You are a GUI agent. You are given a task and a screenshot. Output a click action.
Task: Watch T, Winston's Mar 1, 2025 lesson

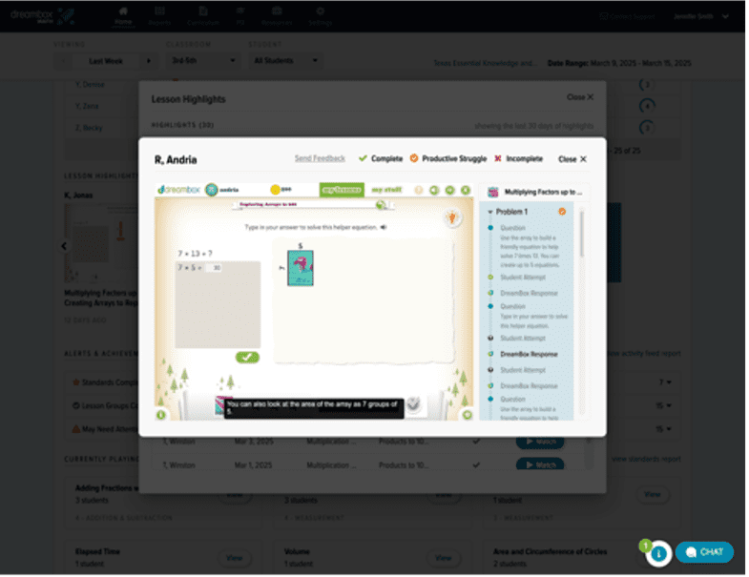(540, 464)
